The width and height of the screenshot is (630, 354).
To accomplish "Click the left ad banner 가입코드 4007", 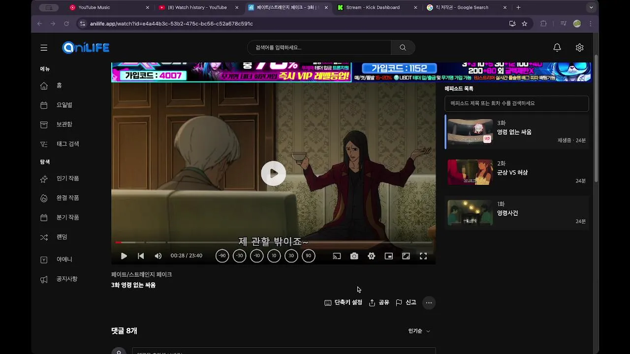I will click(x=231, y=72).
